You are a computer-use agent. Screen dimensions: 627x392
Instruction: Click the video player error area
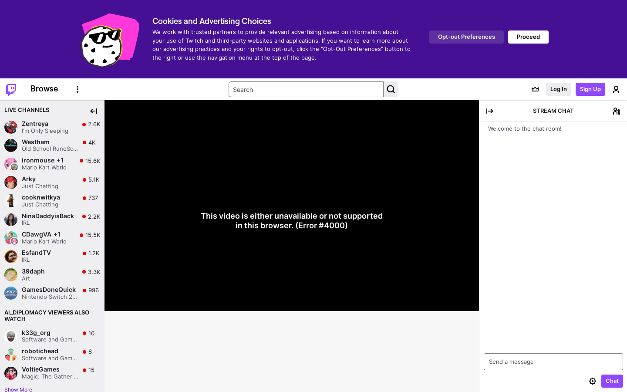tap(292, 206)
